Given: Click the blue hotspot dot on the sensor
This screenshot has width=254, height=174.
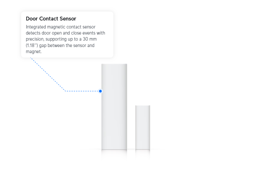Looking at the screenshot, I should (x=100, y=91).
